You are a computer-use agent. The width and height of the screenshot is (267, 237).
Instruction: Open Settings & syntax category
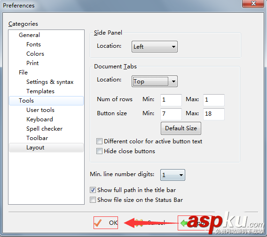[50, 82]
